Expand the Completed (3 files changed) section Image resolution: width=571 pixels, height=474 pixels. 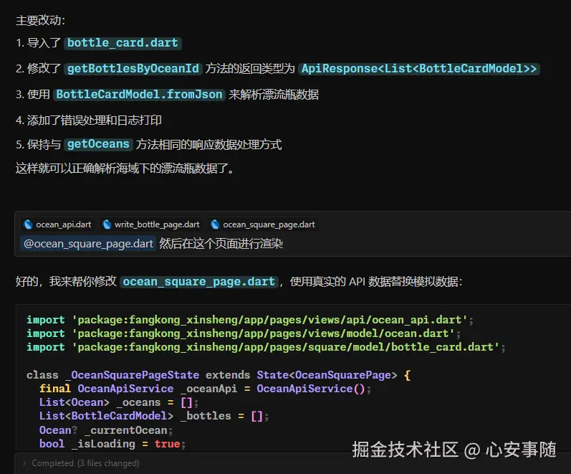click(81, 463)
